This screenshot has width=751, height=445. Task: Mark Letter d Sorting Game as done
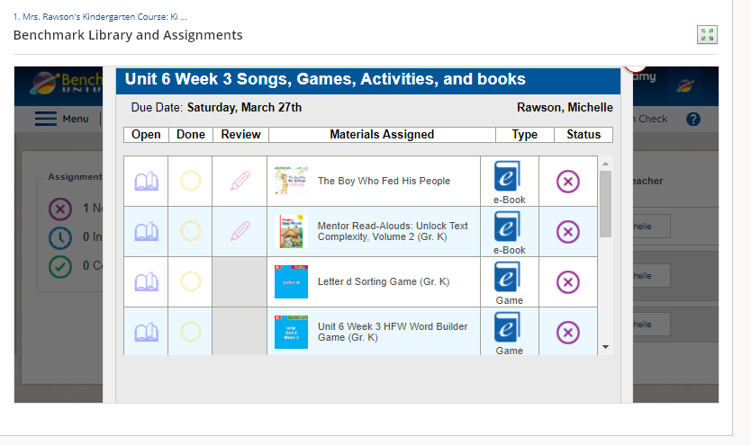(x=190, y=282)
